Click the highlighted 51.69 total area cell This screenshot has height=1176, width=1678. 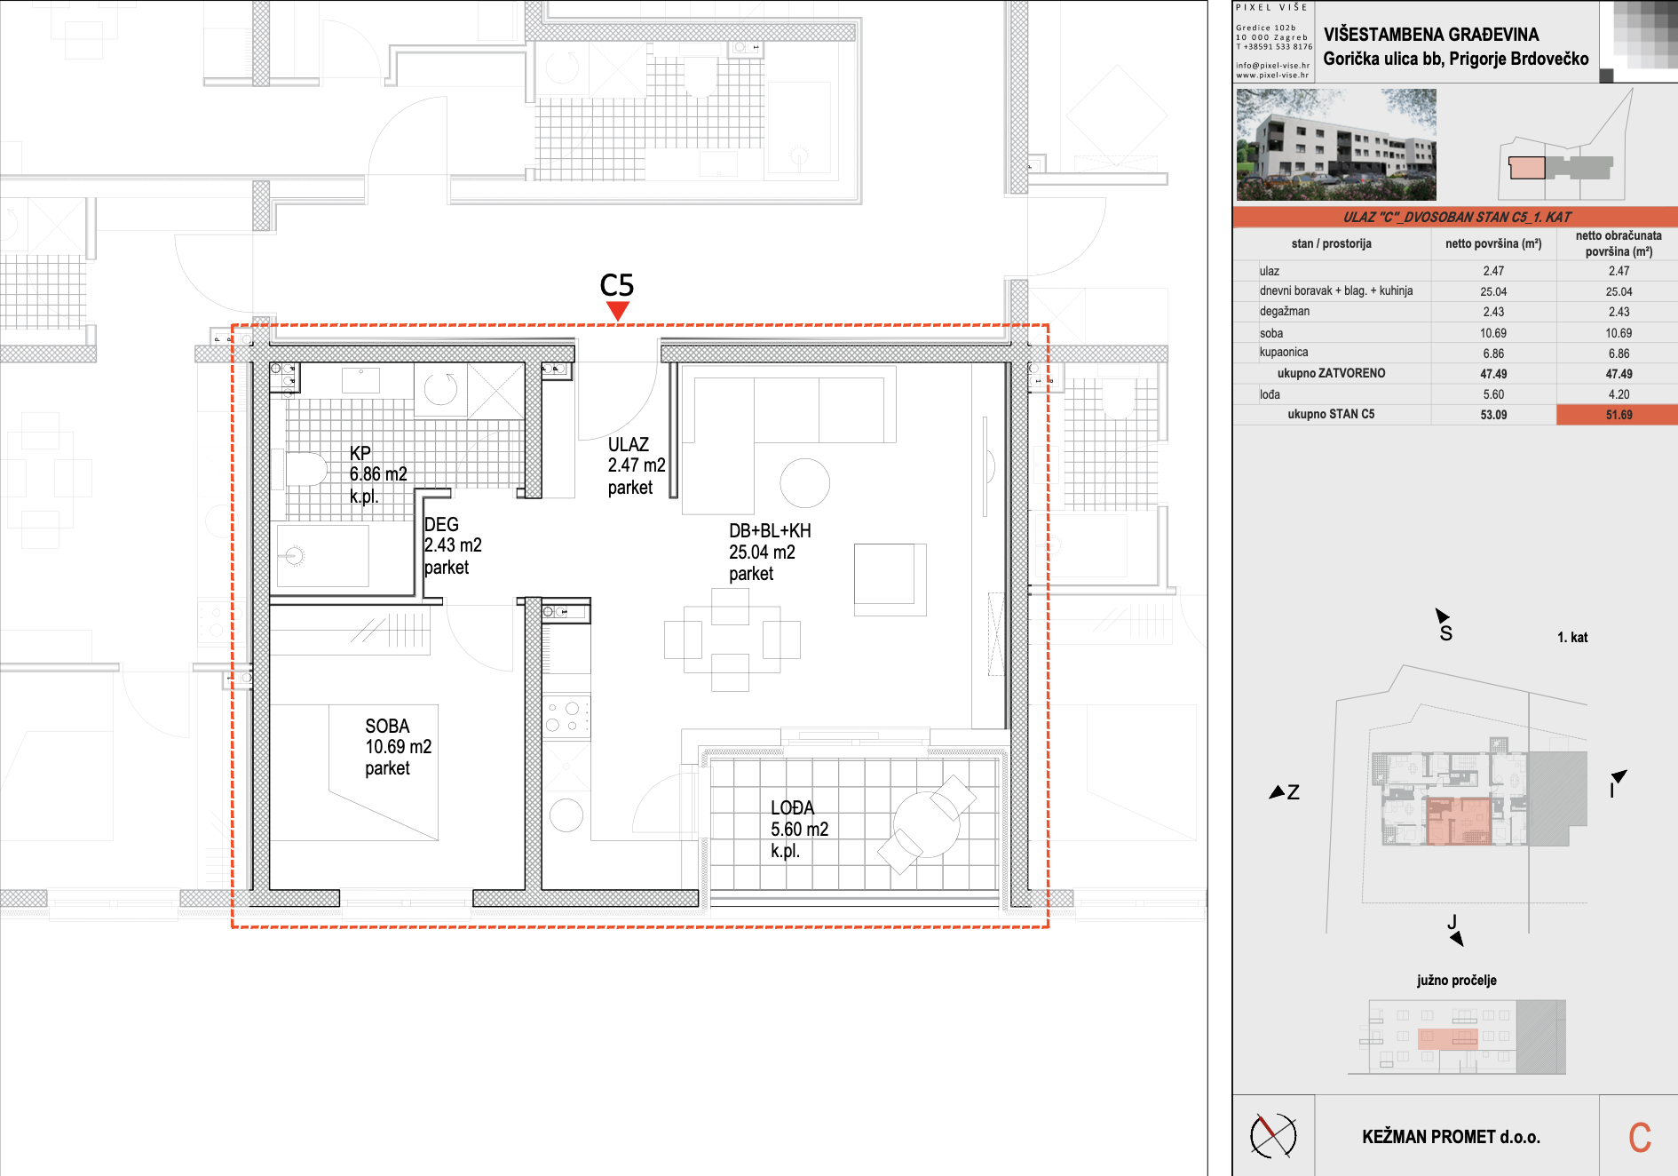tap(1618, 415)
